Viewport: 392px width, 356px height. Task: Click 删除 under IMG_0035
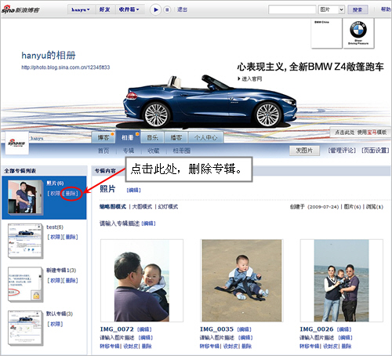(x=247, y=347)
